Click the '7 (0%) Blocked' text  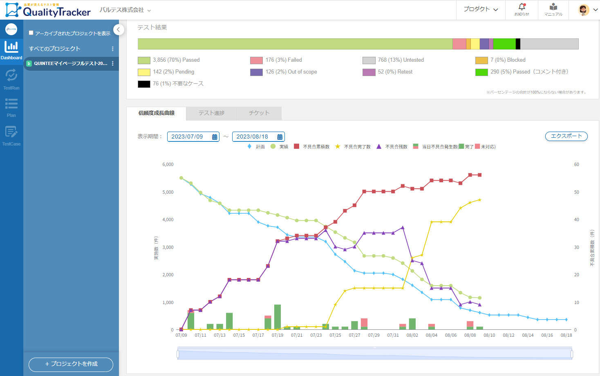508,60
